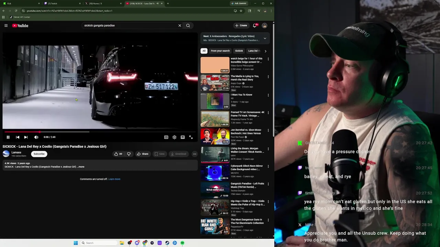Open the Learn more comments link
Screen dimensions: 440x247
coord(114,179)
